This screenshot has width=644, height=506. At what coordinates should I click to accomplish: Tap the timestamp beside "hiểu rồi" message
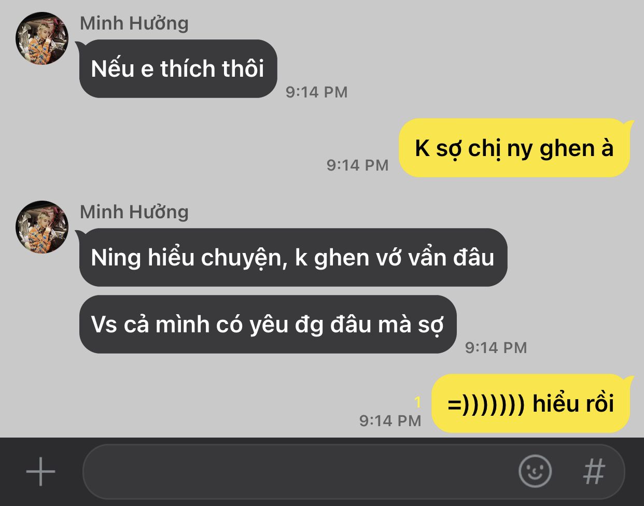pyautogui.click(x=390, y=420)
